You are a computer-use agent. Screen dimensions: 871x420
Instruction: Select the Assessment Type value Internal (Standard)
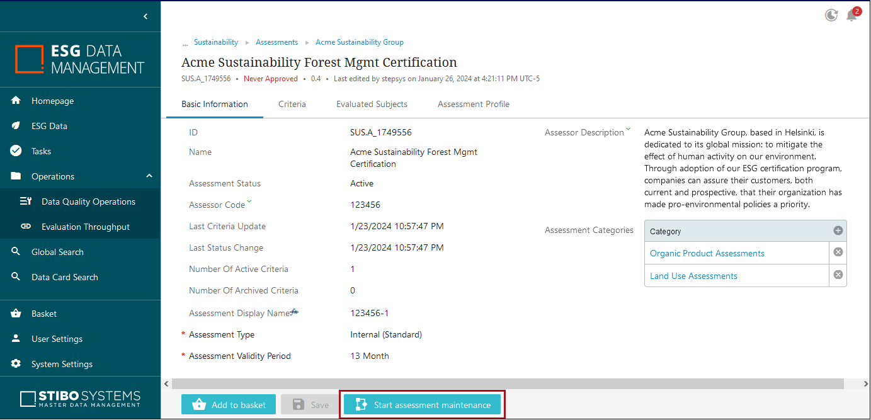pyautogui.click(x=386, y=334)
